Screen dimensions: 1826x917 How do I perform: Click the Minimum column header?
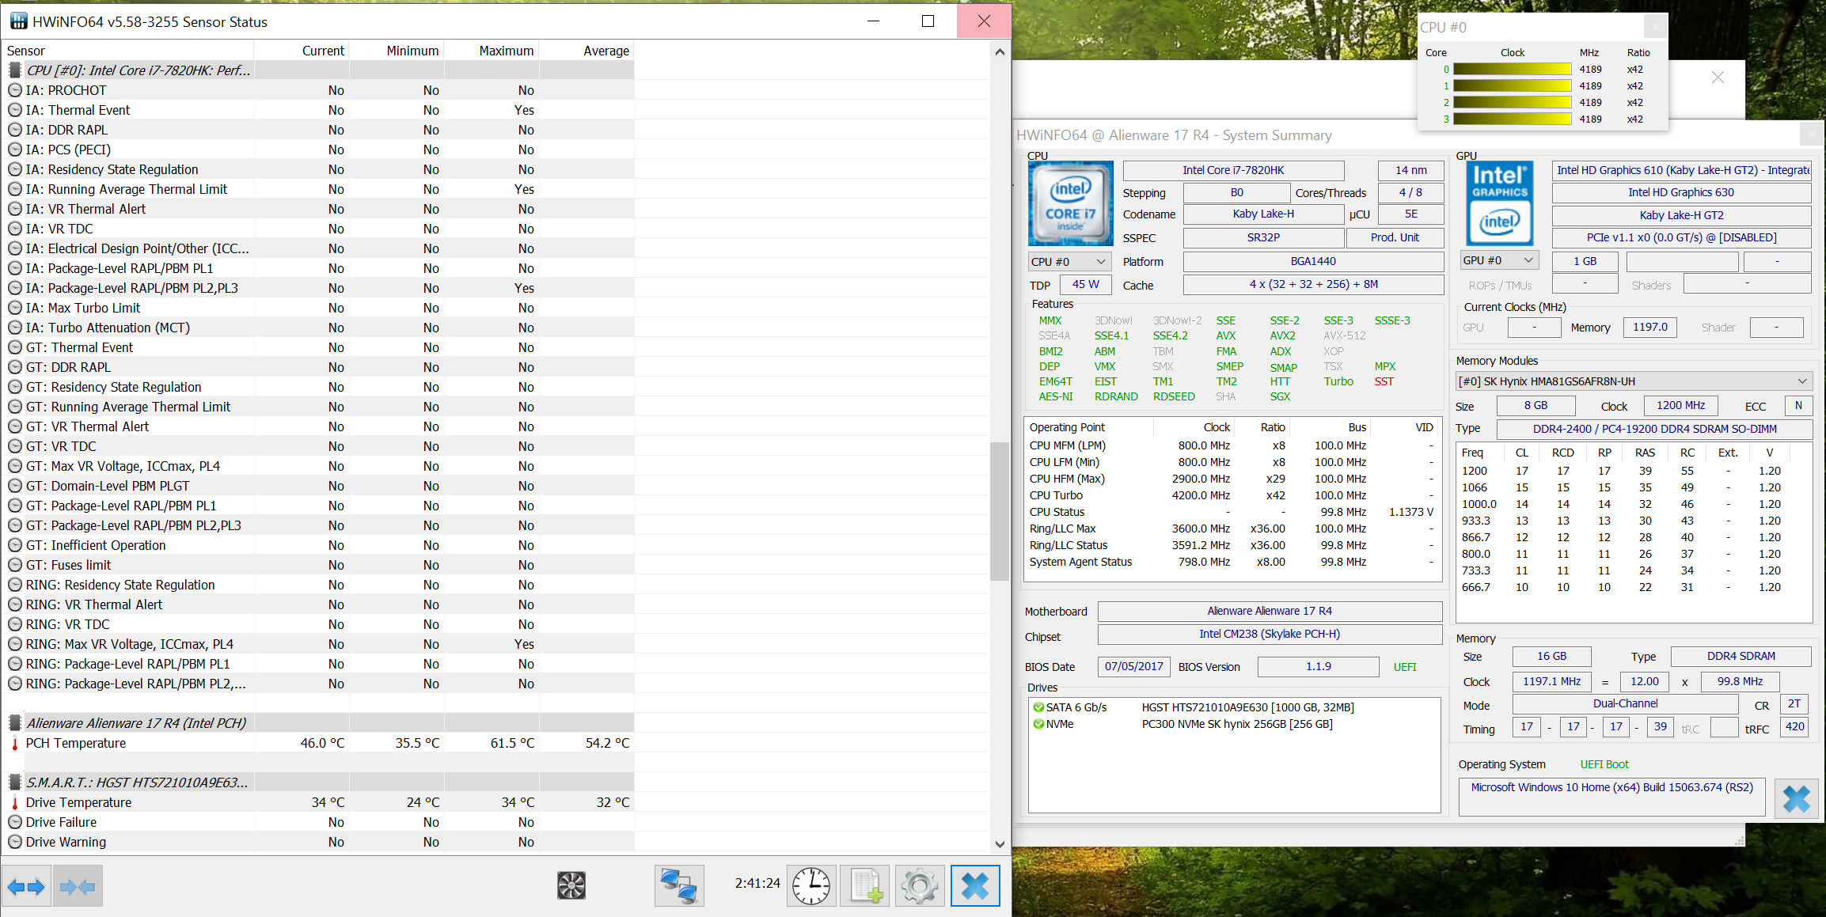coord(397,51)
